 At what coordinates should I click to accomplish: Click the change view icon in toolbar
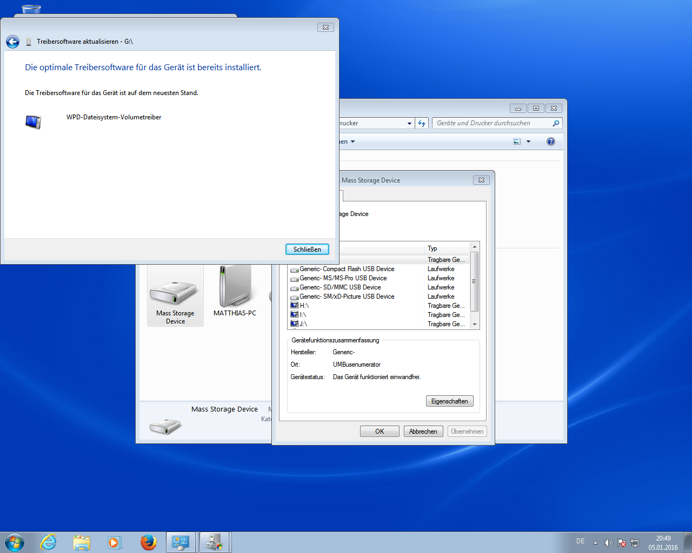[517, 141]
